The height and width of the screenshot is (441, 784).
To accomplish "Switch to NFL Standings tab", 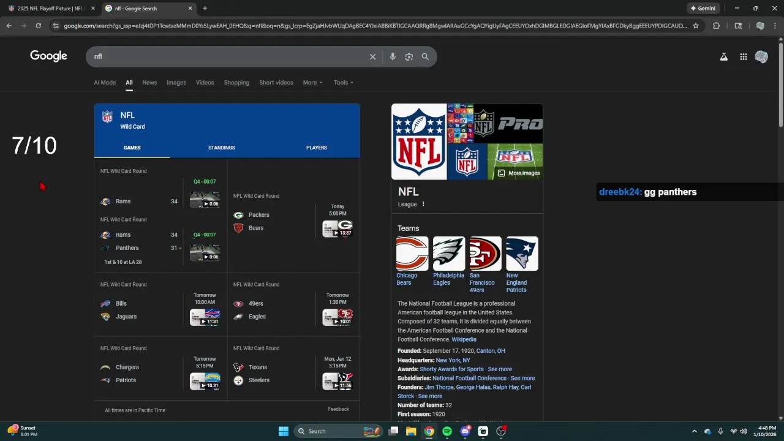I will coord(222,148).
